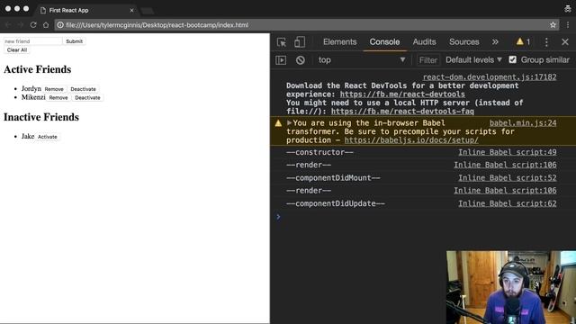The height and width of the screenshot is (324, 576).
Task: Click the browser back arrow
Action: click(8, 25)
